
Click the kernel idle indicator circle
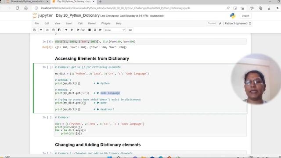point(250,23)
